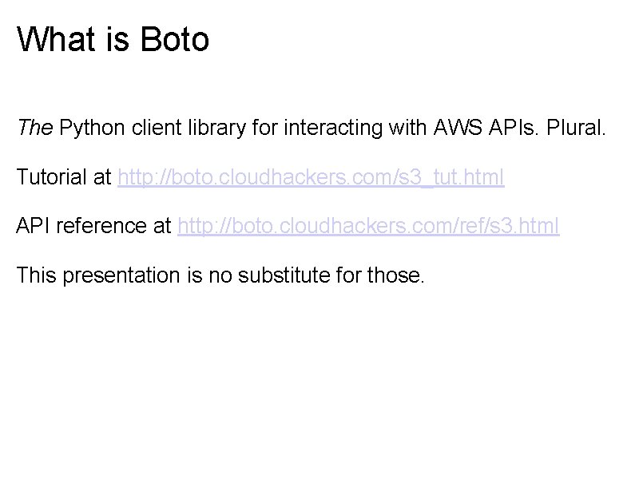Click the word "Tutorial" in second line
Viewport: 639px width, 479px height.
pos(53,177)
